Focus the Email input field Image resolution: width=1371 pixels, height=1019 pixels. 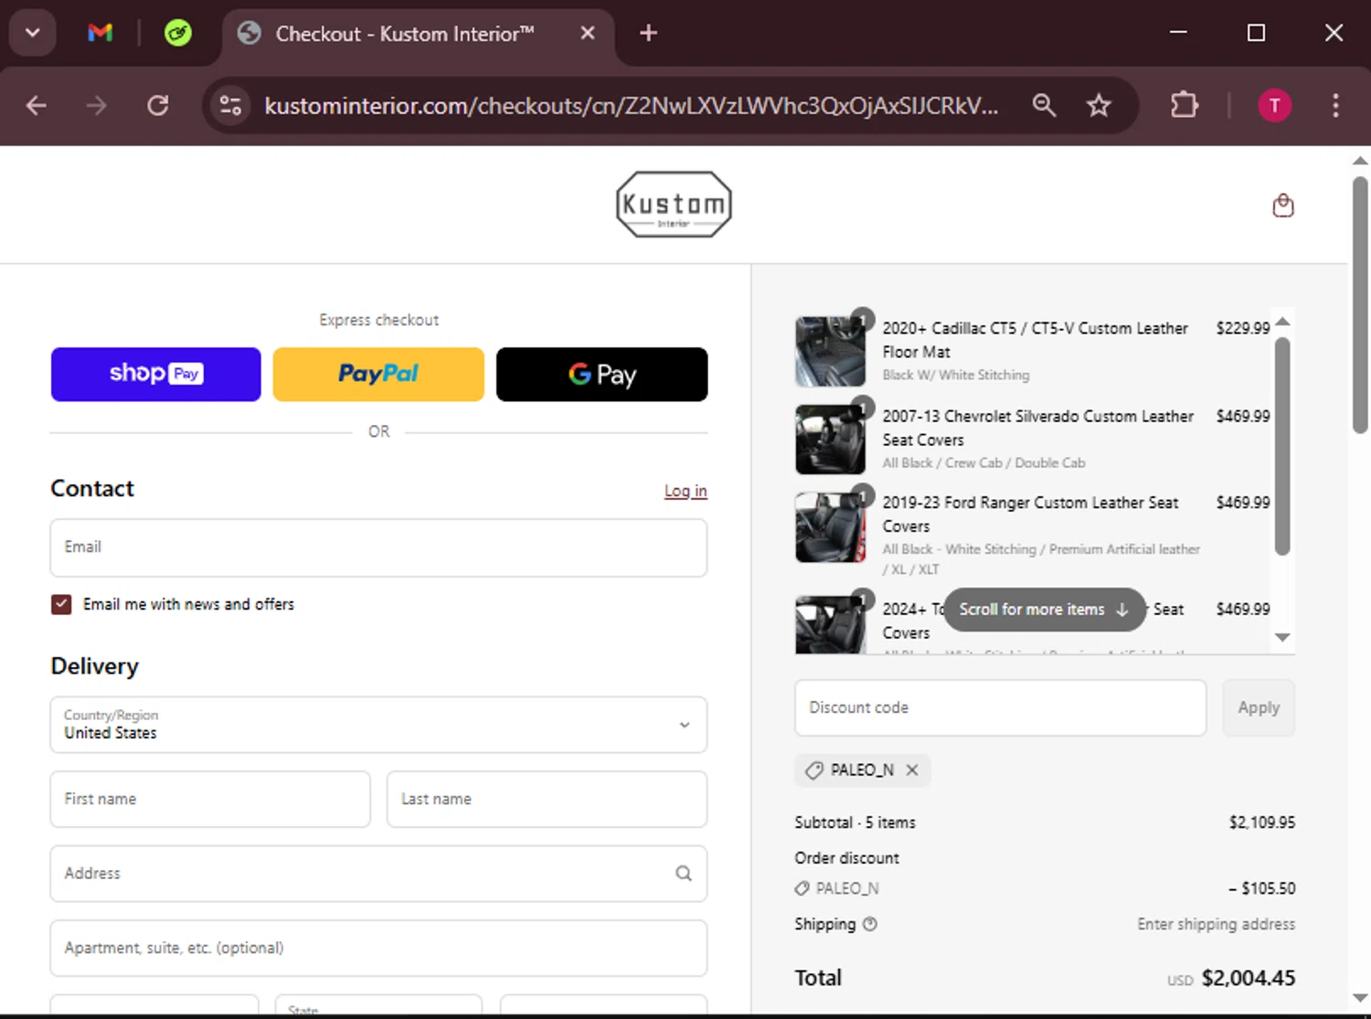[378, 547]
